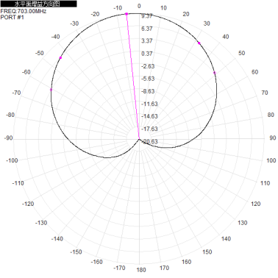Select the 0.37 radial scale label
This screenshot has height=278, width=278.
(146, 54)
